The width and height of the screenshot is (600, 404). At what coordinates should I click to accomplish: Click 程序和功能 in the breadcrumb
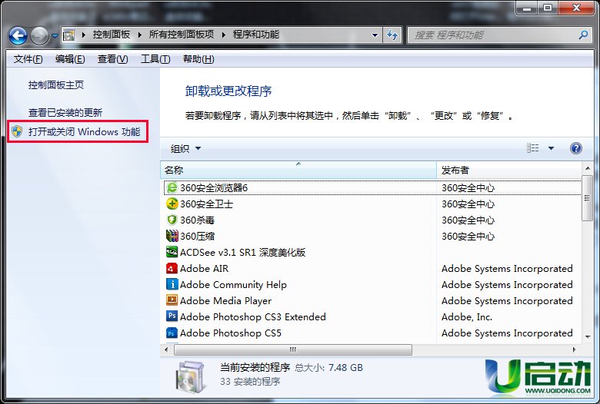tap(256, 35)
